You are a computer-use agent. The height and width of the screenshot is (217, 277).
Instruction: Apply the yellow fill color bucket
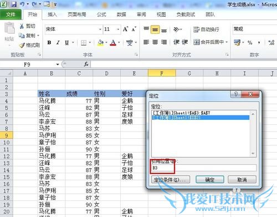[100, 43]
